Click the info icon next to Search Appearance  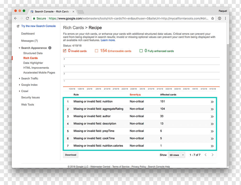[x=50, y=48]
